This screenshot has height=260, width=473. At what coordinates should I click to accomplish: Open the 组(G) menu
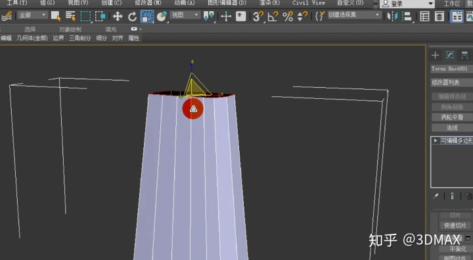point(47,3)
